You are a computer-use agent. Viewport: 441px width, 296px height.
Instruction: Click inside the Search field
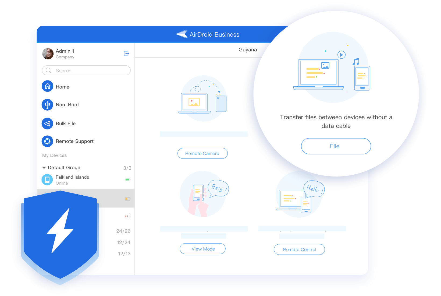pyautogui.click(x=86, y=71)
